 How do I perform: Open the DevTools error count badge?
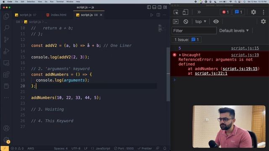click(225, 12)
